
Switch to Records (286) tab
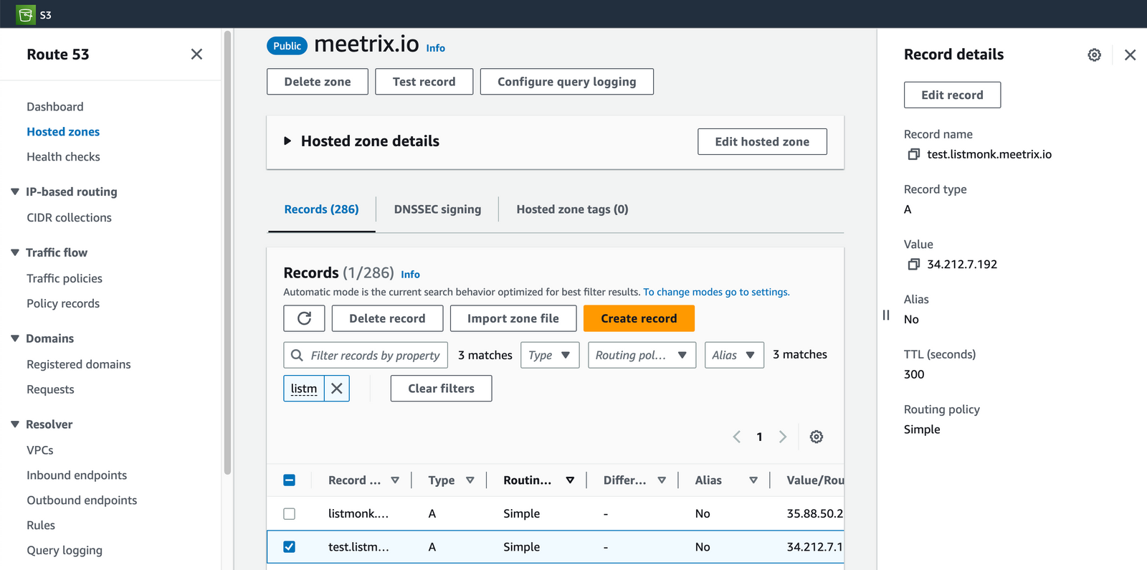point(321,209)
